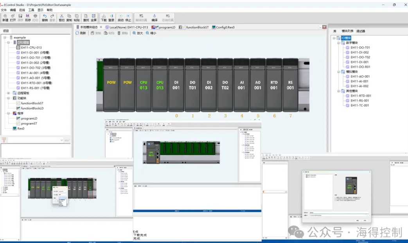Click the 登录 (Login) toolbar icon
Image resolution: width=408 pixels, height=243 pixels.
click(111, 17)
